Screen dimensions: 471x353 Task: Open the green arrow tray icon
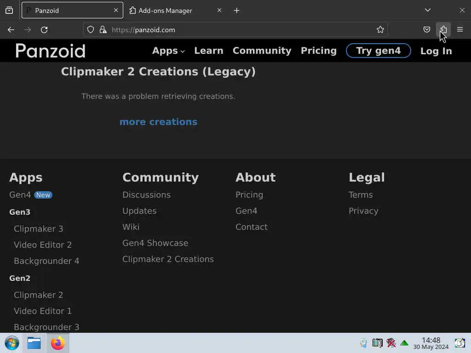click(404, 343)
